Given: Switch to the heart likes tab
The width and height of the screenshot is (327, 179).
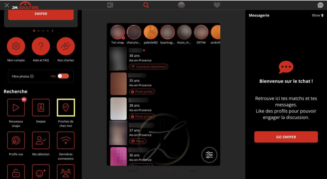Looking at the screenshot, I should pyautogui.click(x=217, y=5).
